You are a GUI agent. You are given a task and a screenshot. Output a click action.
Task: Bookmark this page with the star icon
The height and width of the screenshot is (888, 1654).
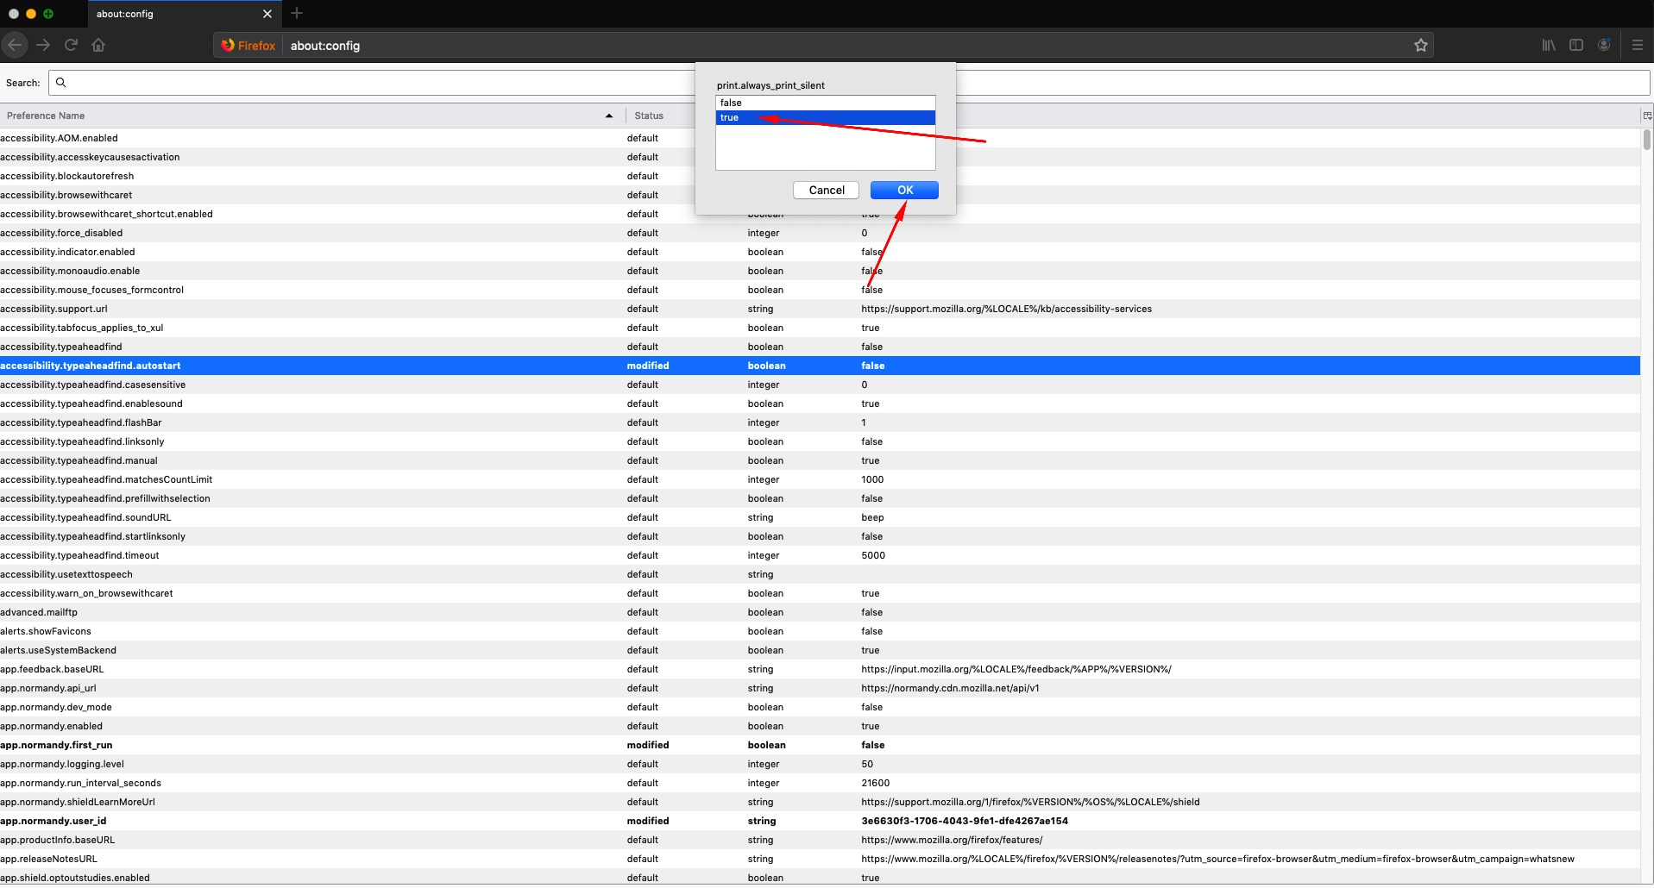tap(1420, 45)
